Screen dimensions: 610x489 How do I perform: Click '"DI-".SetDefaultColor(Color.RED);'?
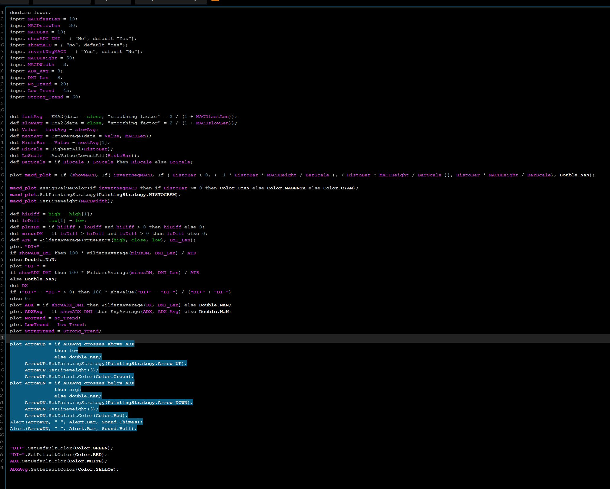59,454
